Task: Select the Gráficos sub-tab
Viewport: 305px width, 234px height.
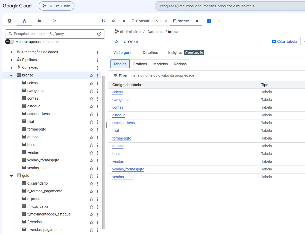Action: point(140,64)
